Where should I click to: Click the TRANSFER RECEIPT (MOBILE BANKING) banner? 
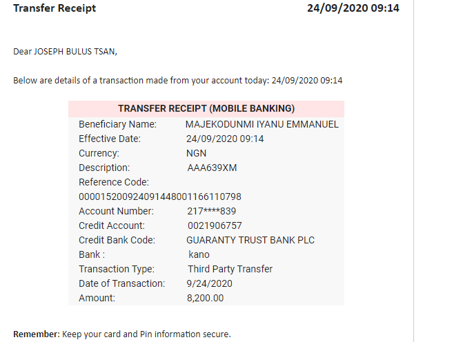click(x=206, y=108)
